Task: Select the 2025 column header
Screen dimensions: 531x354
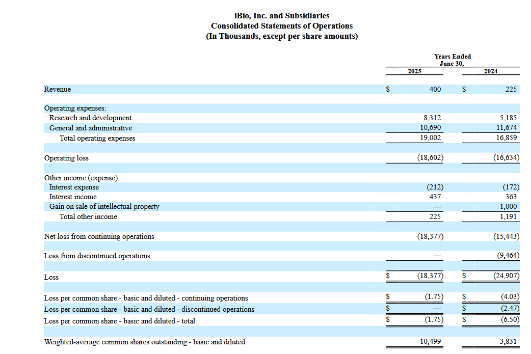Action: (414, 71)
